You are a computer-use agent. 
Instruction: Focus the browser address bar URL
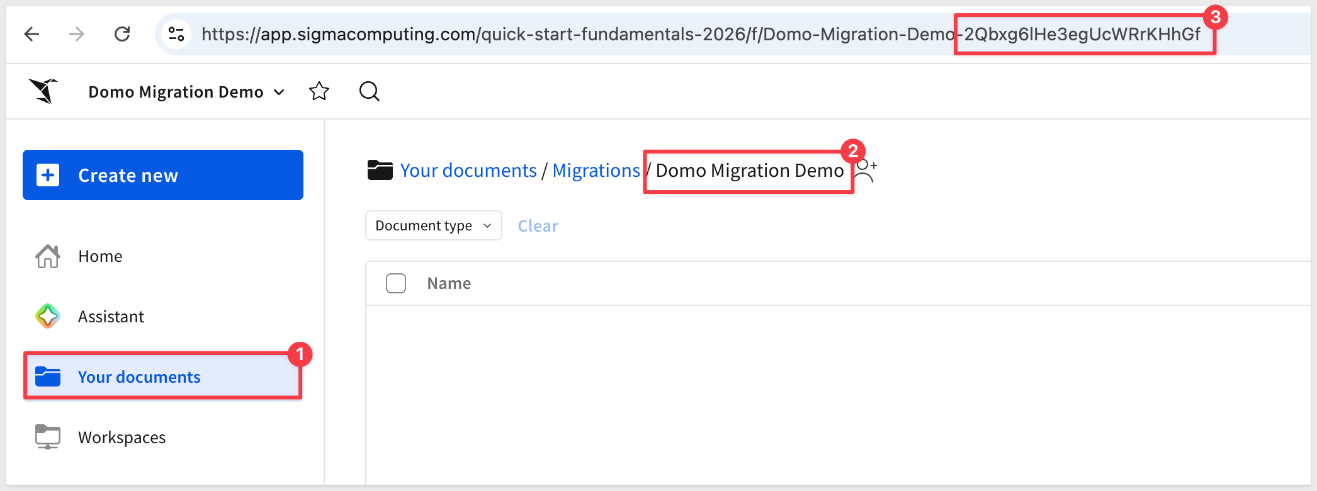[x=701, y=34]
